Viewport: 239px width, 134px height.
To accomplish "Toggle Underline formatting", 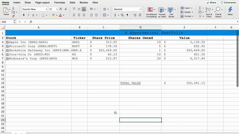I will (x=33, y=15).
